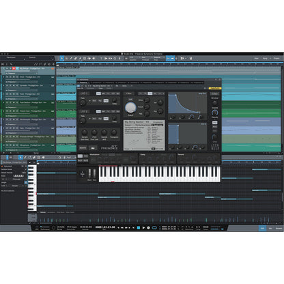
Task: Select the first Presence tab in instrument window
Action: 83,83
